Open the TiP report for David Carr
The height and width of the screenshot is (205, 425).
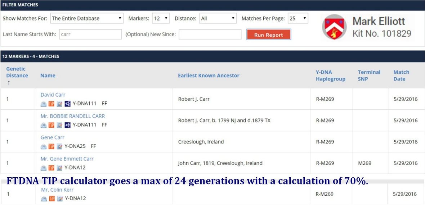[x=51, y=104]
